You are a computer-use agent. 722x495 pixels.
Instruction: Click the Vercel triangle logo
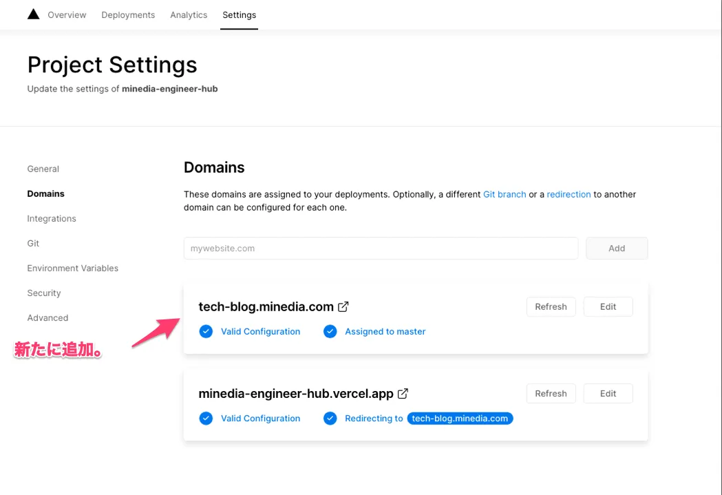[x=33, y=14]
